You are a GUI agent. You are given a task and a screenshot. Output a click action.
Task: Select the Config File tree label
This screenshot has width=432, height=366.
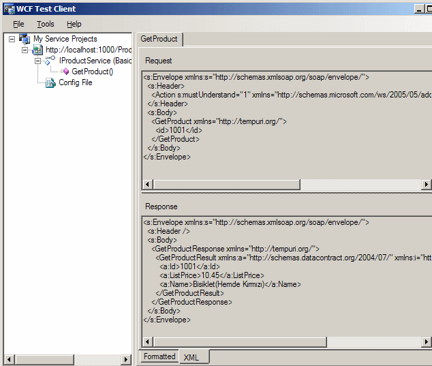coord(75,83)
